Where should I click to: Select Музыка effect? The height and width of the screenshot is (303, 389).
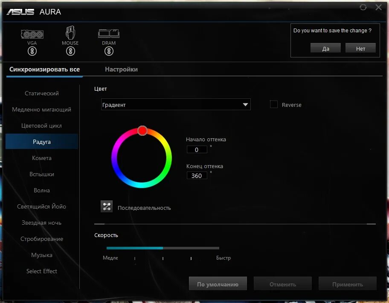coord(42,255)
